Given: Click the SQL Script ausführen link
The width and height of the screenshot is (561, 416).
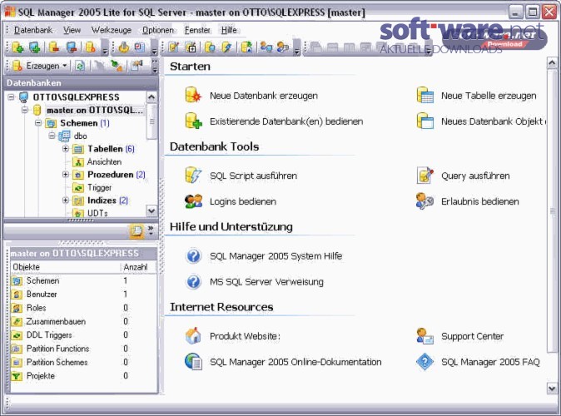Looking at the screenshot, I should 253,176.
